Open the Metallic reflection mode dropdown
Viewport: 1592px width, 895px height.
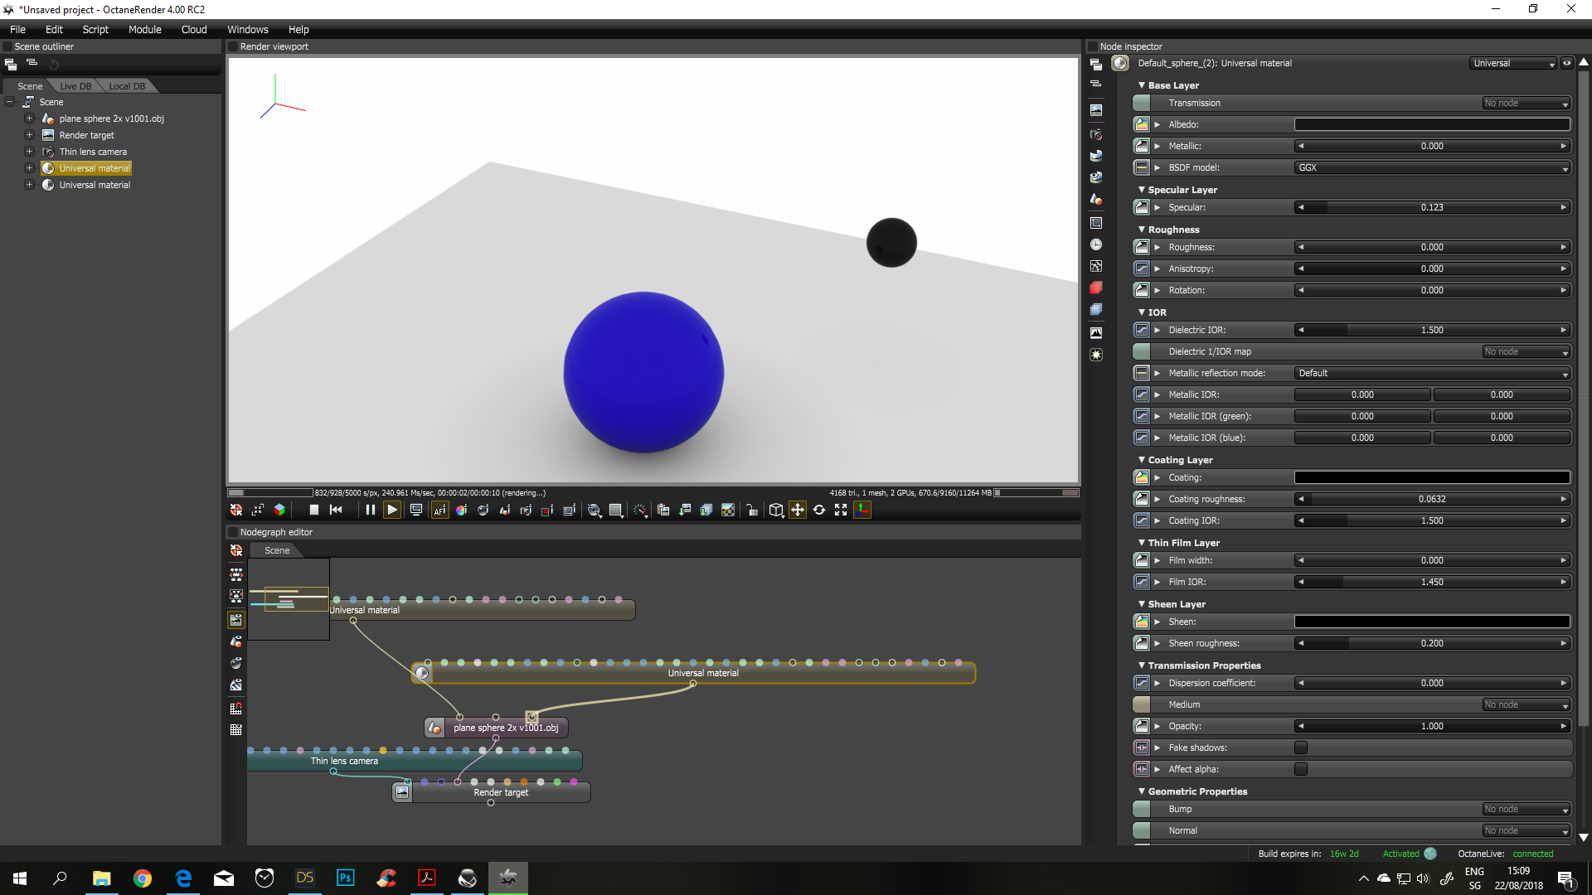pos(1432,373)
